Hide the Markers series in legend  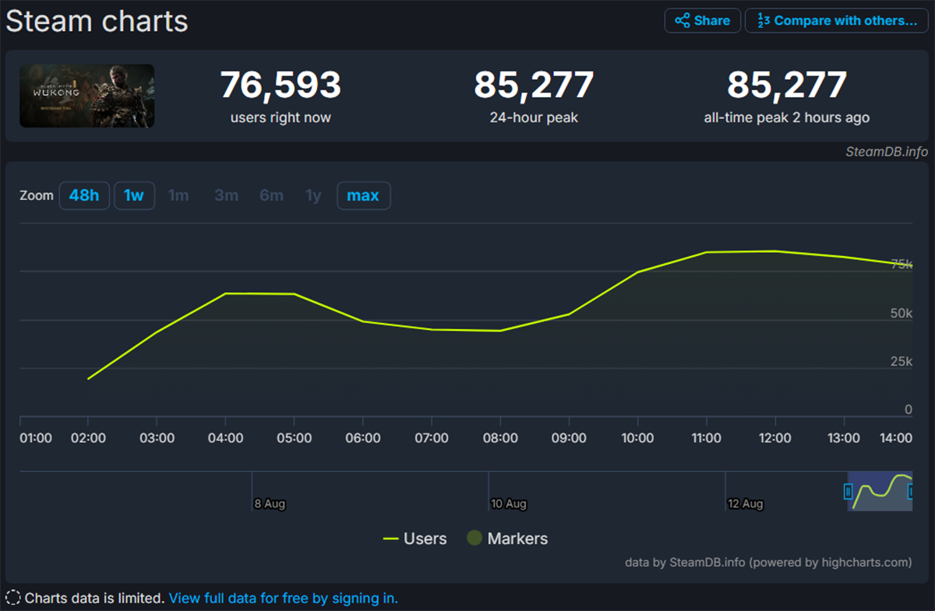click(507, 539)
